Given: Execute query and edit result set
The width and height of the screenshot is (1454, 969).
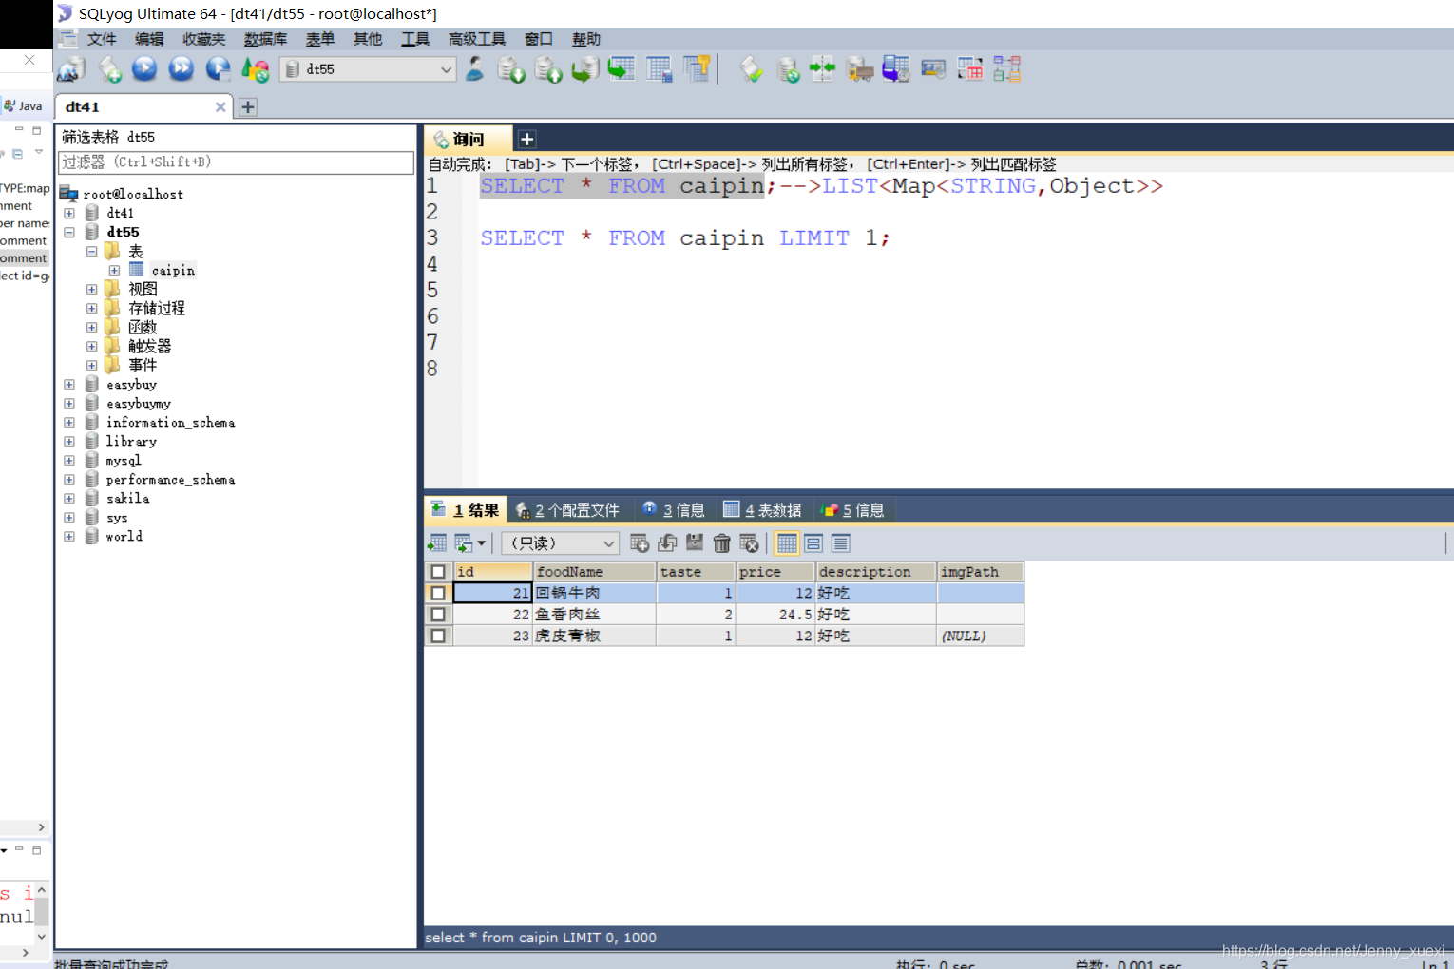Looking at the screenshot, I should coord(219,69).
